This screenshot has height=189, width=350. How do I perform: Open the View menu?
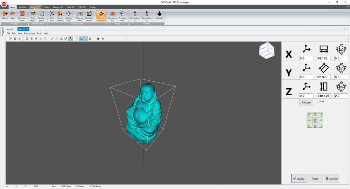point(20,33)
